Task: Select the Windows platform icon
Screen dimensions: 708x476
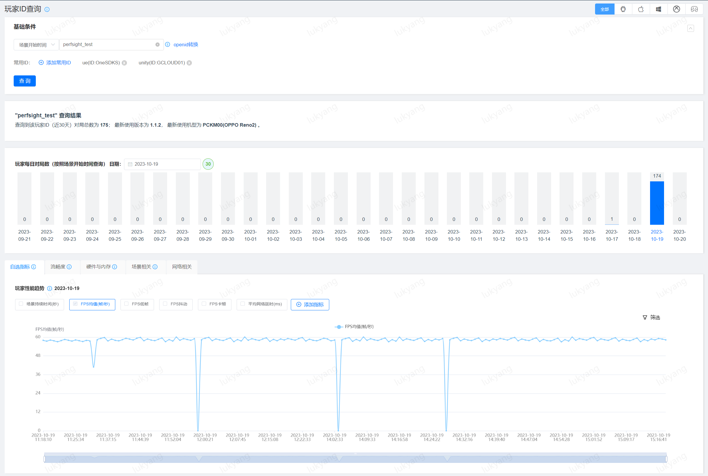Action: 659,9
